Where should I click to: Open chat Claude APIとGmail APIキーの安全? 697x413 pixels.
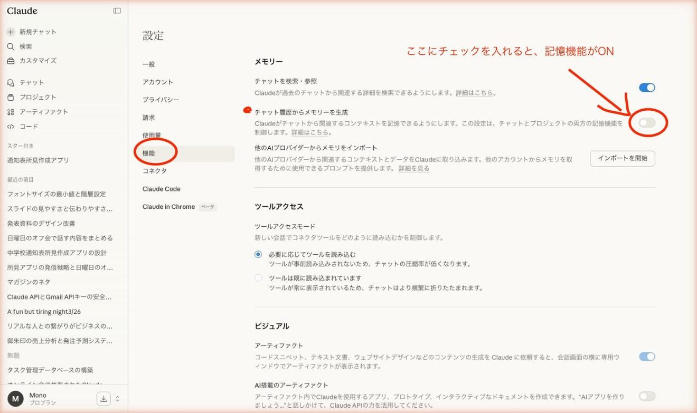pyautogui.click(x=59, y=297)
